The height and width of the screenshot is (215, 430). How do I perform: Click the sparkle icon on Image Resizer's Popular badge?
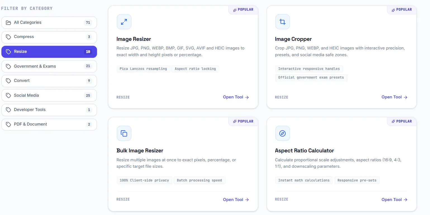(235, 10)
